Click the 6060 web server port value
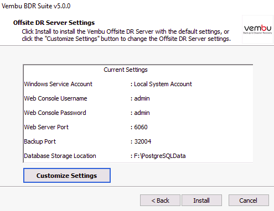Screen dimensions: 274x211 coord(141,127)
